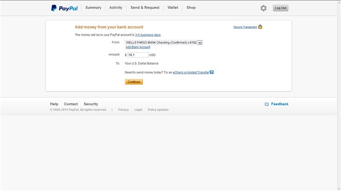Follow the eCheck or Instant Transfer link
The height and width of the screenshot is (191, 341).
point(191,73)
